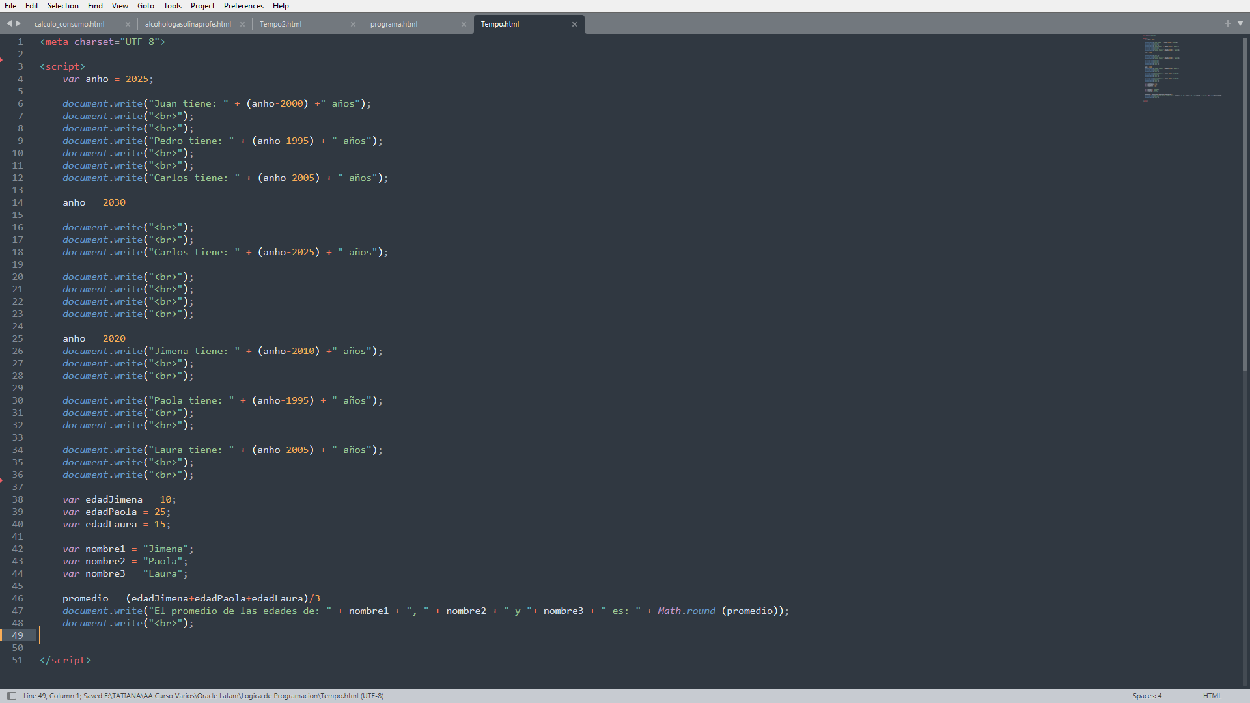Screen dimensions: 1250x703
Task: Open the File menu
Action: pos(10,6)
